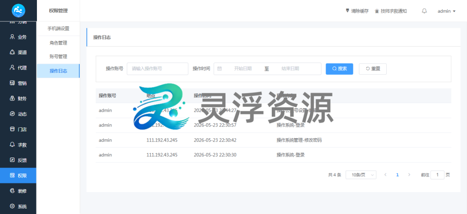Click the 2026-05-23 22:30:42 time cell
This screenshot has height=214, width=467.
click(215, 140)
